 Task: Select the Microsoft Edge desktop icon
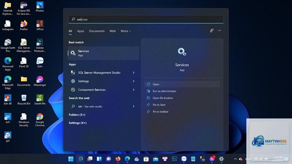8,83
